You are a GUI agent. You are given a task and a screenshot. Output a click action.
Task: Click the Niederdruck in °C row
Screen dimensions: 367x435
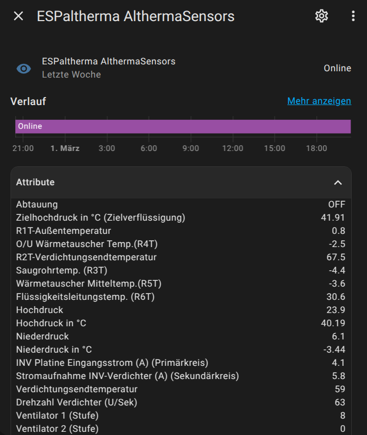[x=181, y=349]
